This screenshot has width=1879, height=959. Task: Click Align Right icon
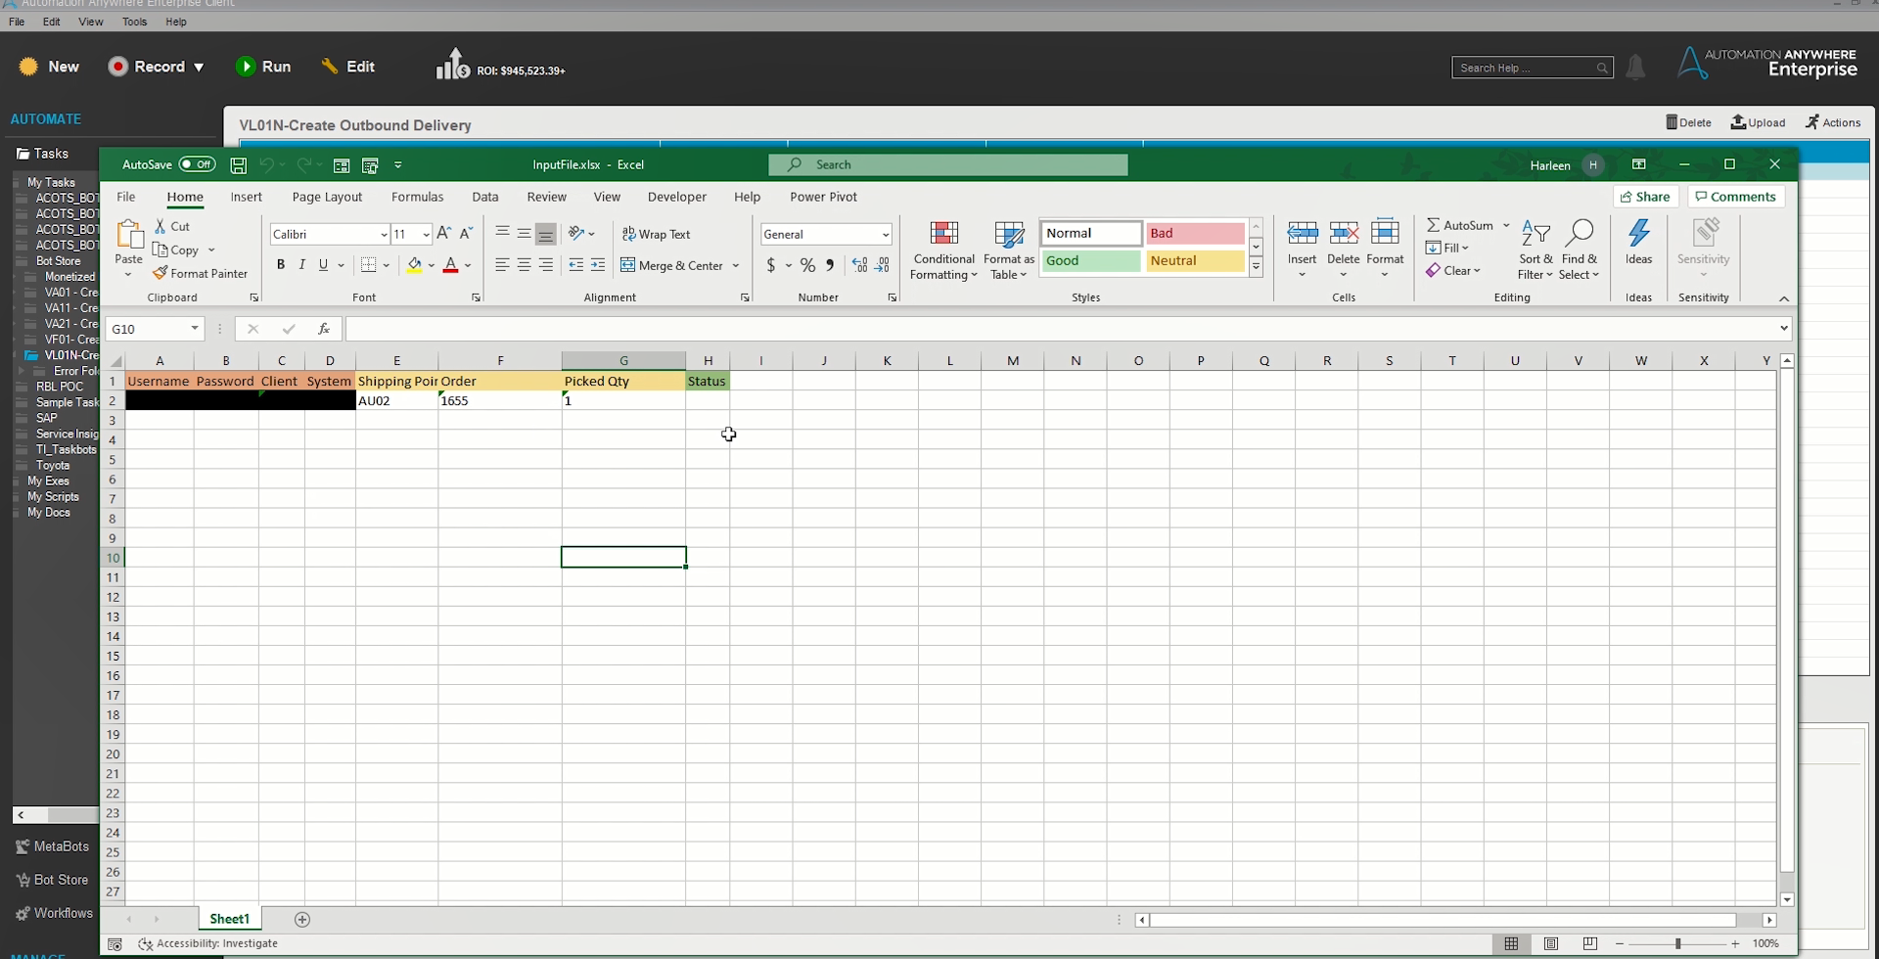pos(546,265)
